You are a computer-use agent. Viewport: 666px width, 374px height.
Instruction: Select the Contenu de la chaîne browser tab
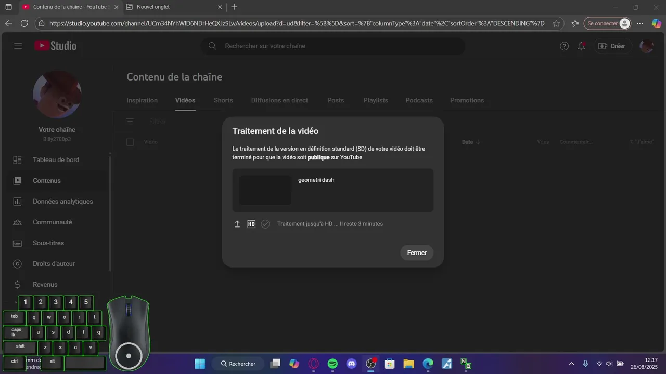71,7
